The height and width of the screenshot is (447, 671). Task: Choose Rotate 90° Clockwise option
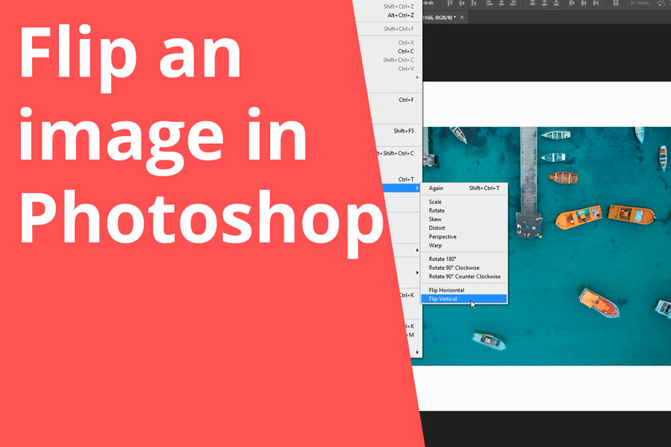464,267
